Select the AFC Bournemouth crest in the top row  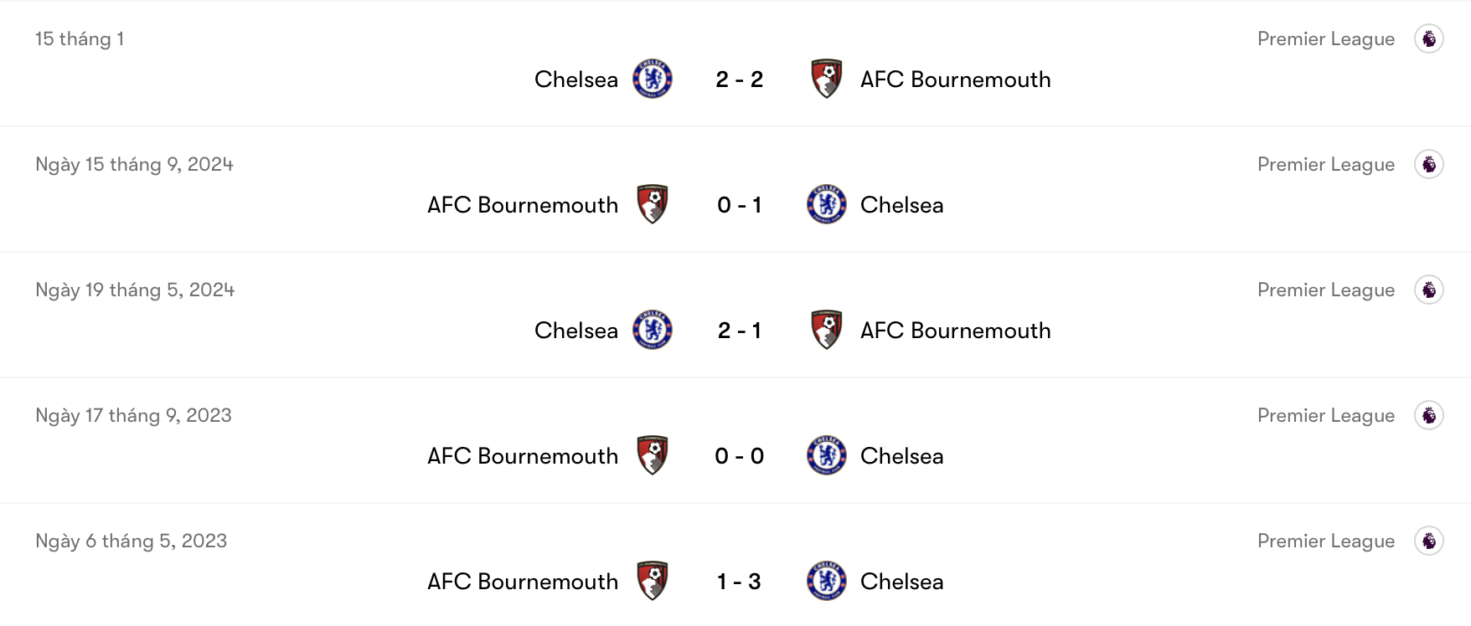click(x=827, y=79)
